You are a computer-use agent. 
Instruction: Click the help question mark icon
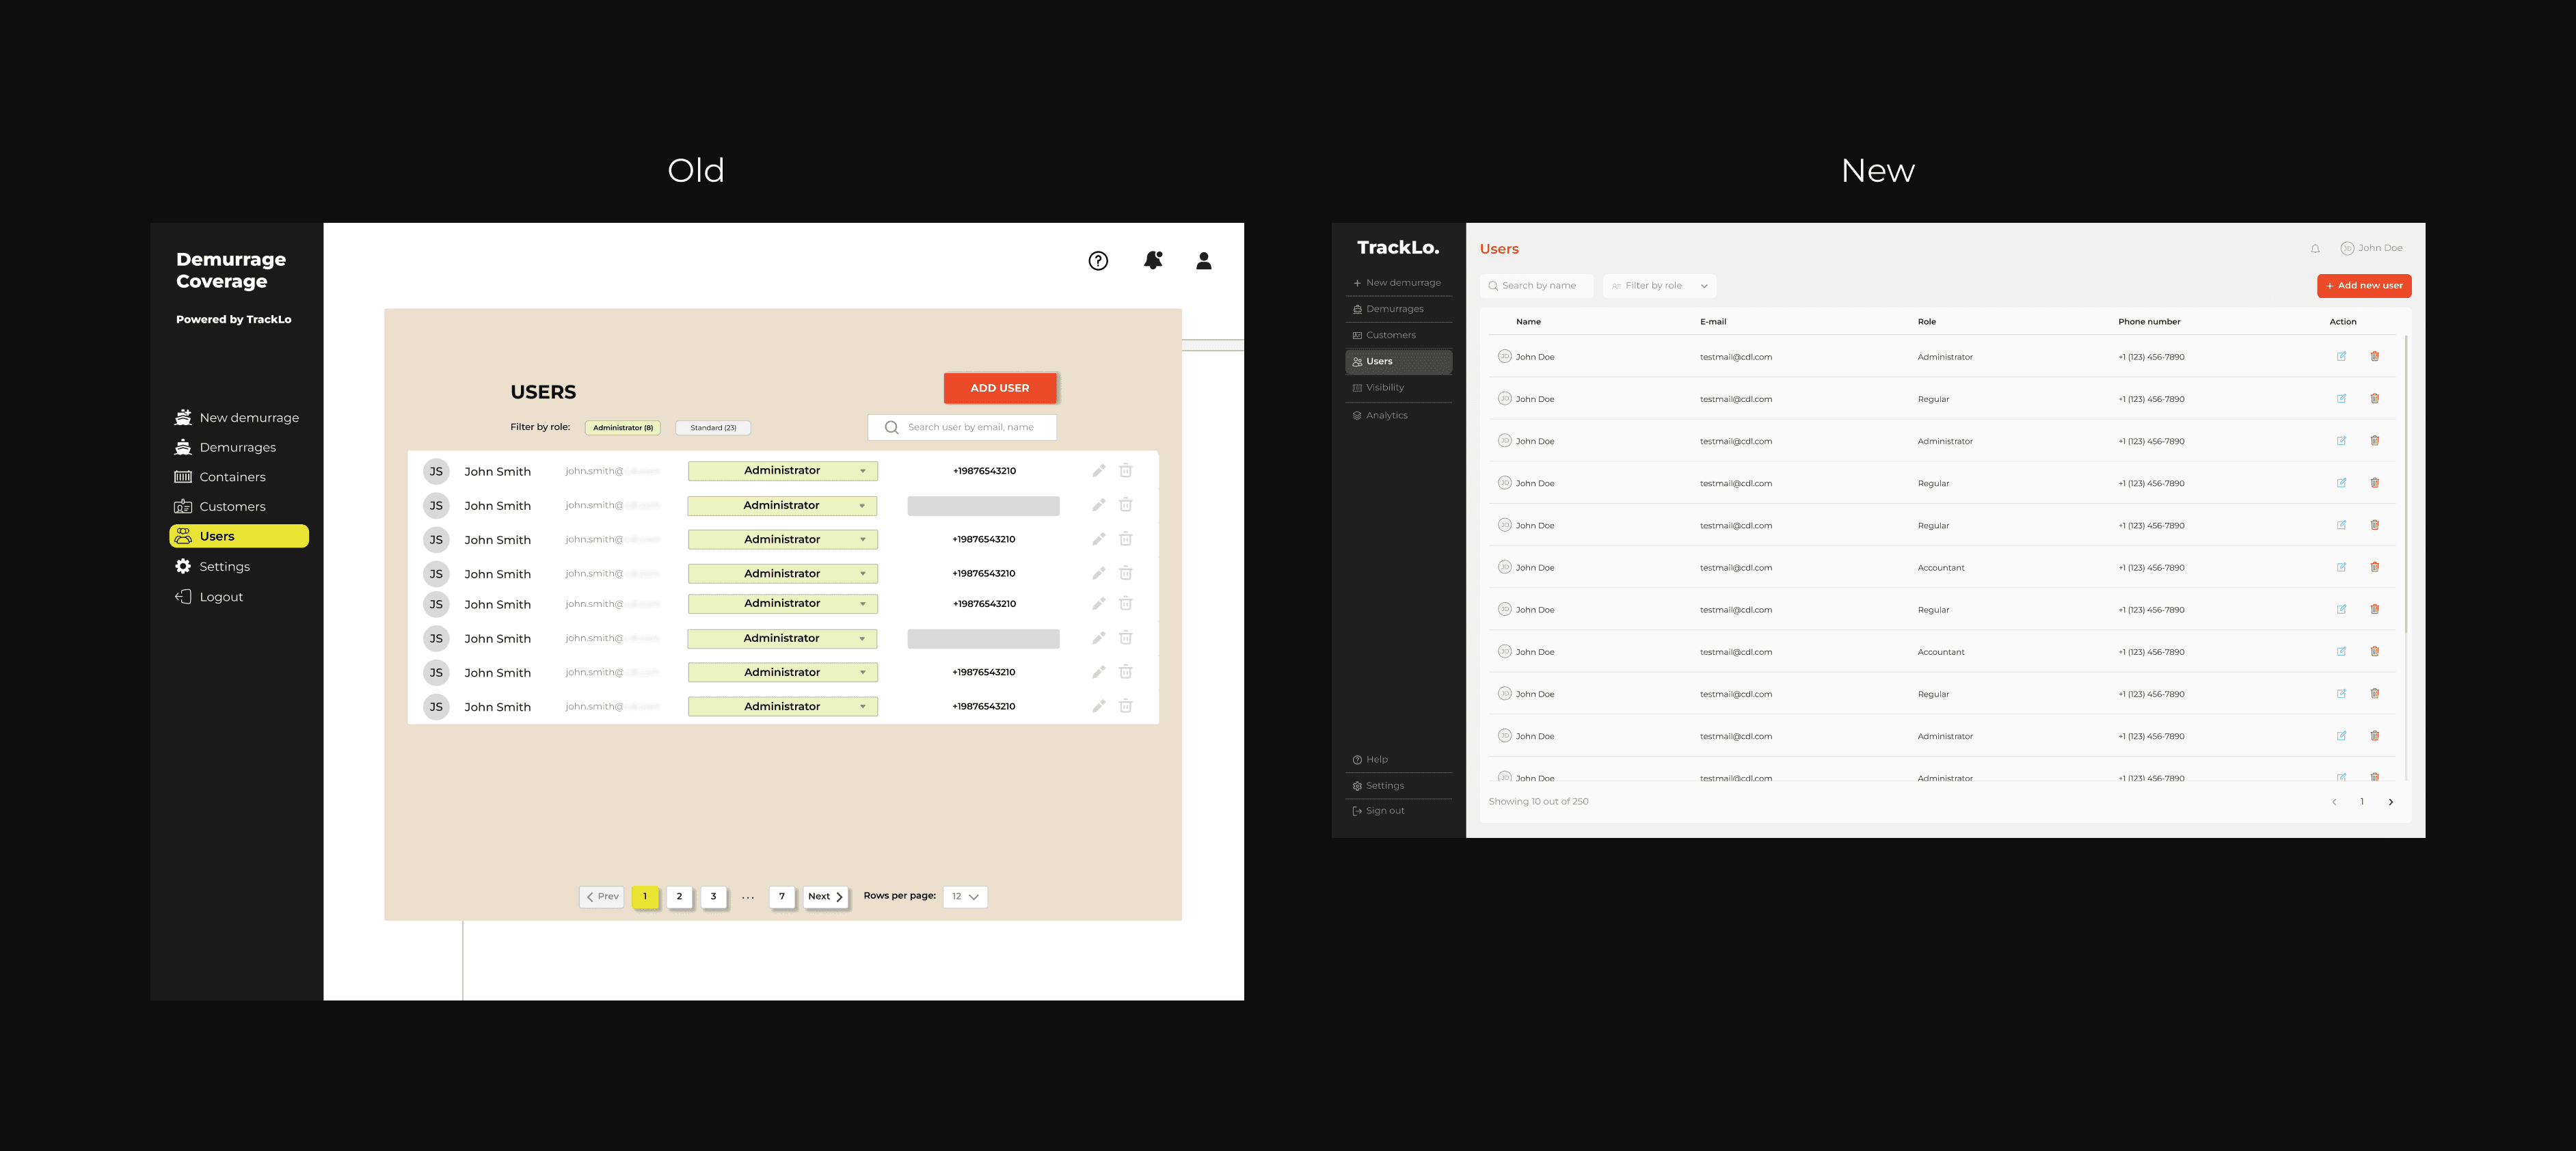(x=1098, y=261)
